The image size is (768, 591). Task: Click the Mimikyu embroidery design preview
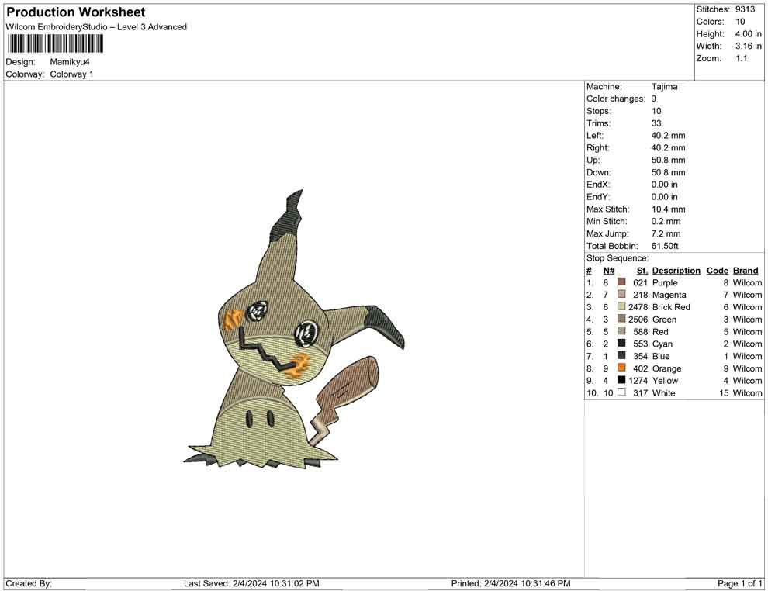pos(294,330)
